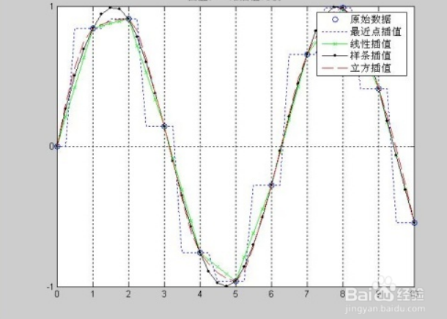Select the original data circle at x=7
Image resolution: width=447 pixels, height=319 pixels.
tap(307, 54)
